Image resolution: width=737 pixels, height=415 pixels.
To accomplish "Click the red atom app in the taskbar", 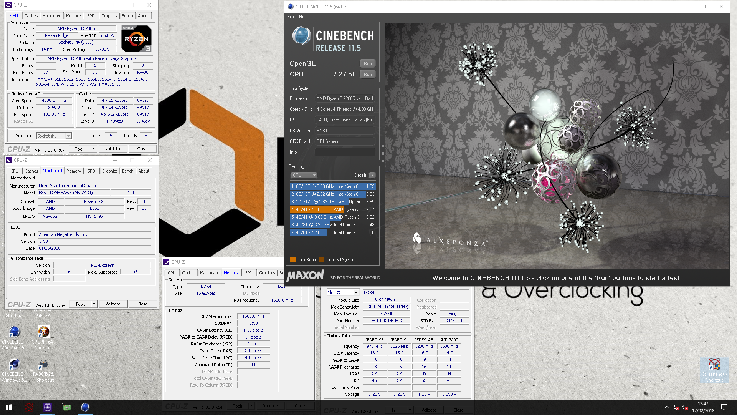I will (28, 407).
